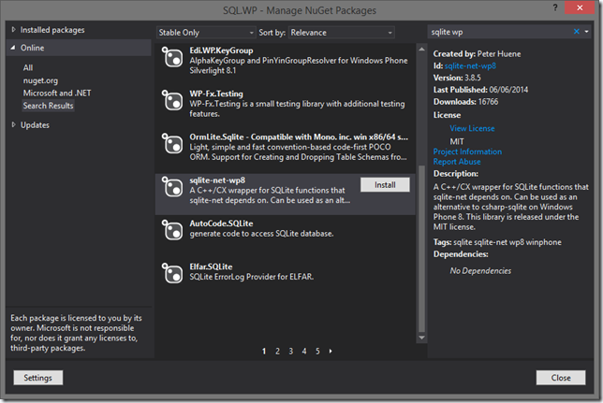Expand the Updates node
The height and width of the screenshot is (403, 603).
(x=13, y=124)
